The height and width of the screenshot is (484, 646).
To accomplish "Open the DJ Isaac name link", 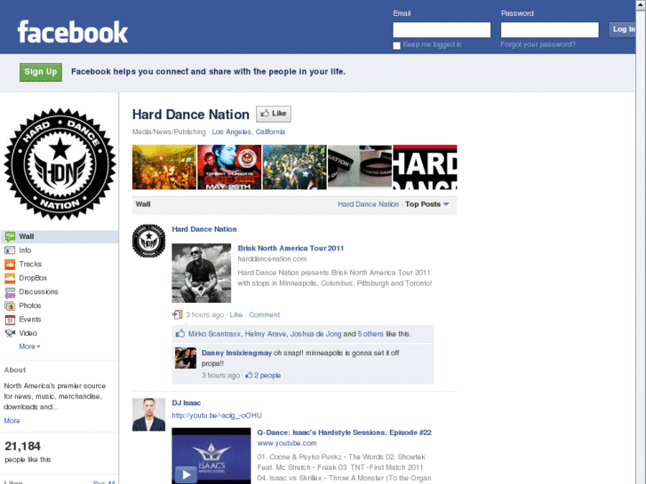I will pos(187,403).
